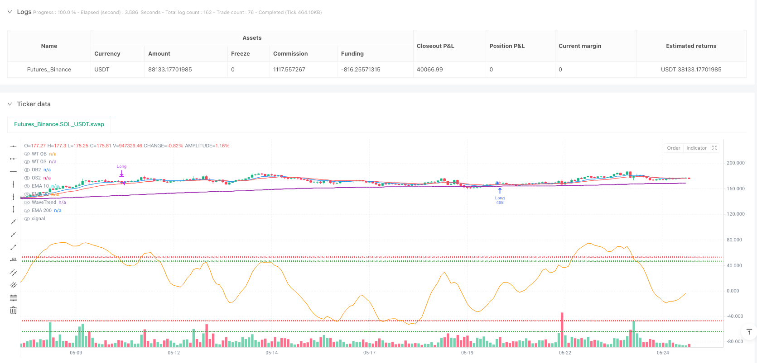Enter fullscreen mode for the chart
This screenshot has height=363, width=757.
[714, 148]
